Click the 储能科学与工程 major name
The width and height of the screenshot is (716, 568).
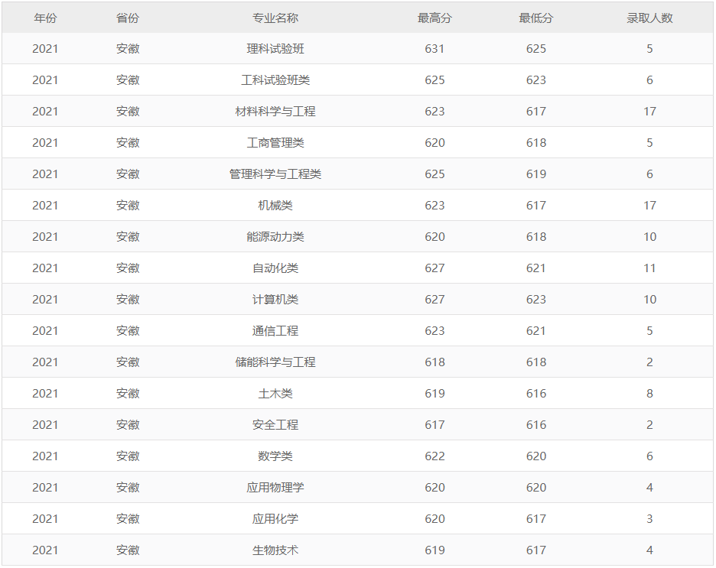coord(275,362)
